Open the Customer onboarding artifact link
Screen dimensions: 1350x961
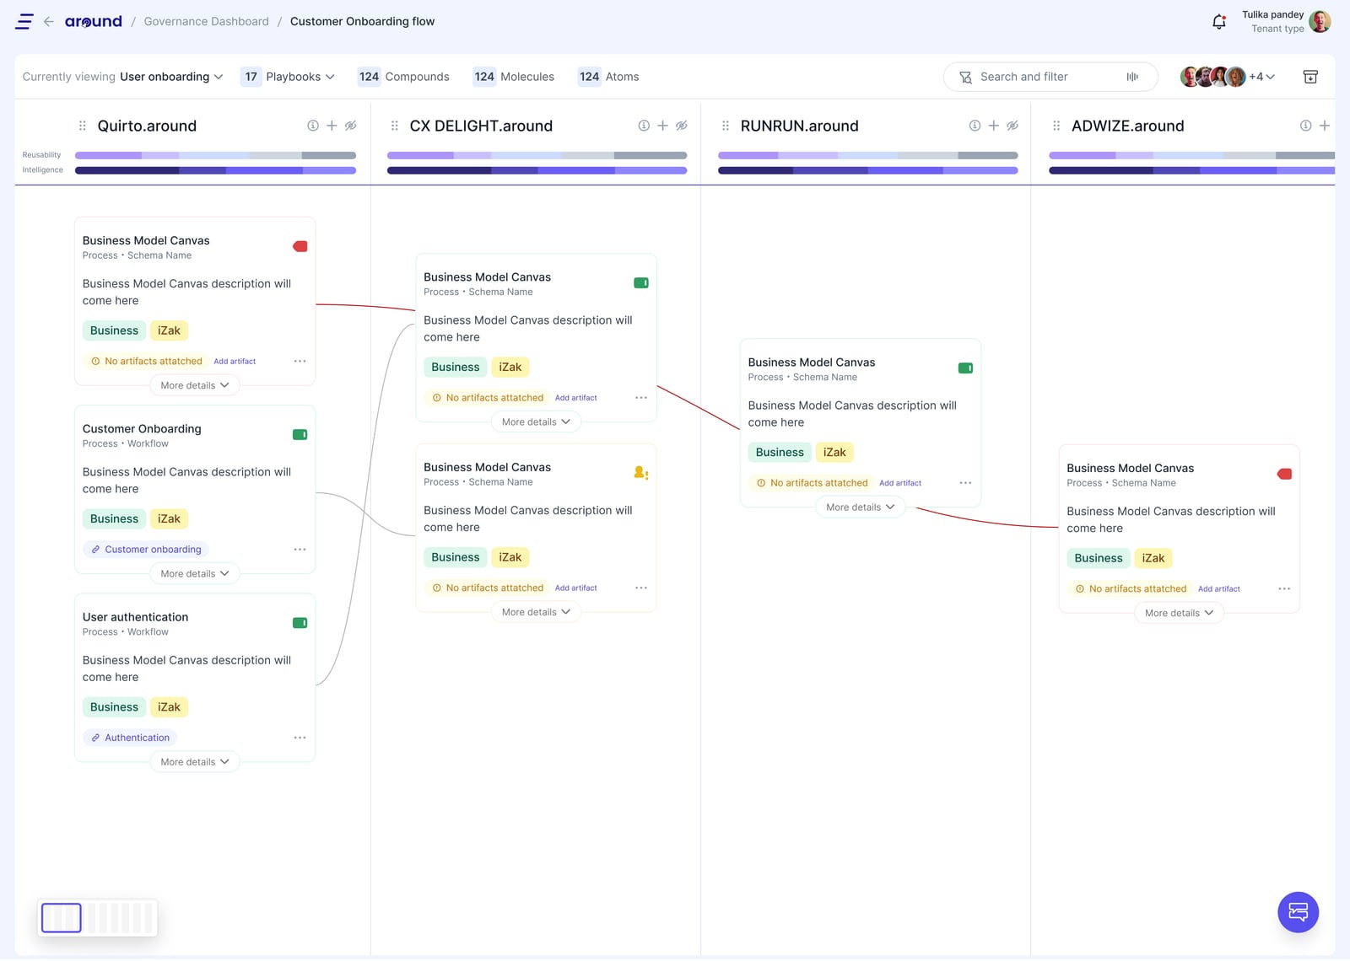coord(146,550)
